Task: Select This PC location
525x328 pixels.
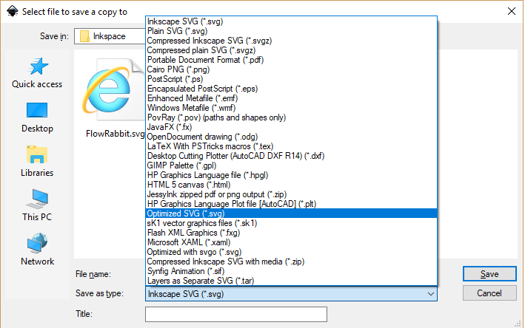Action: pos(37,207)
